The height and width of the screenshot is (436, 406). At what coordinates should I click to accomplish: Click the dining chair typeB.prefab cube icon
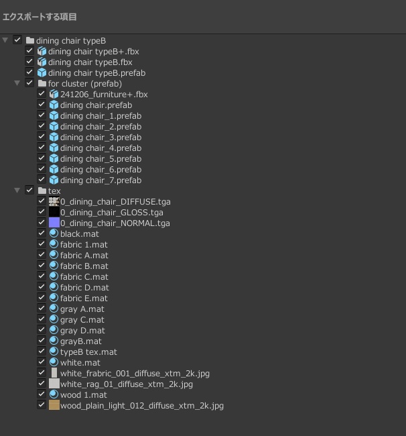(x=42, y=73)
